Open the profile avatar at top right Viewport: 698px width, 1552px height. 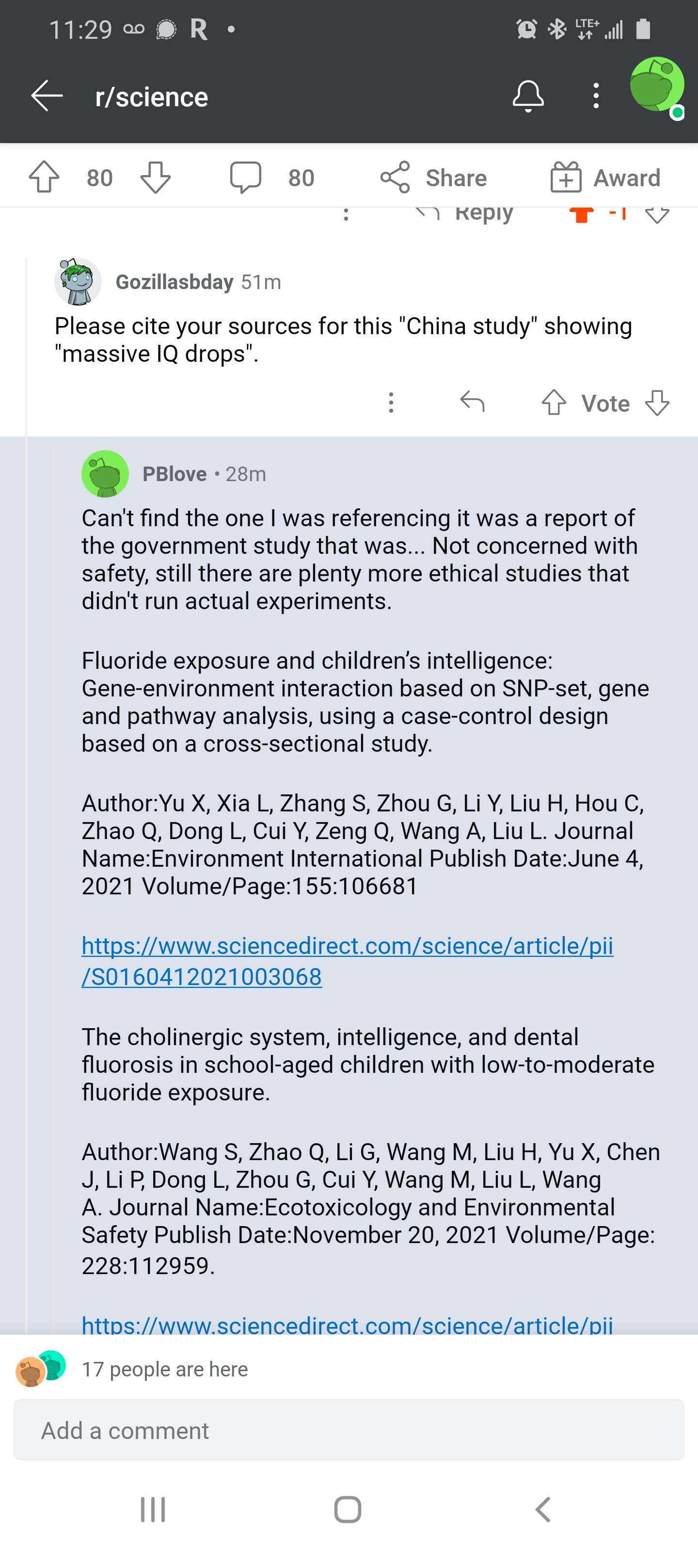[656, 85]
